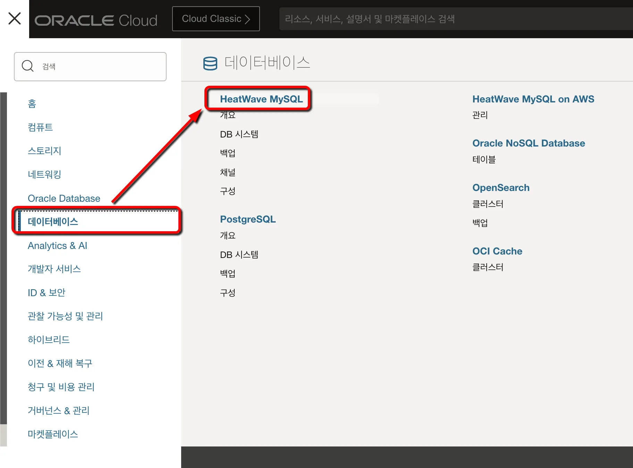Image resolution: width=633 pixels, height=468 pixels.
Task: Open 테이블 under Oracle NoSQL Database
Action: click(x=484, y=159)
